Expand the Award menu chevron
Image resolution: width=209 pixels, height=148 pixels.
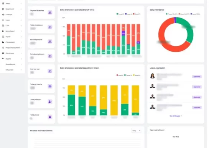pos(21,3)
